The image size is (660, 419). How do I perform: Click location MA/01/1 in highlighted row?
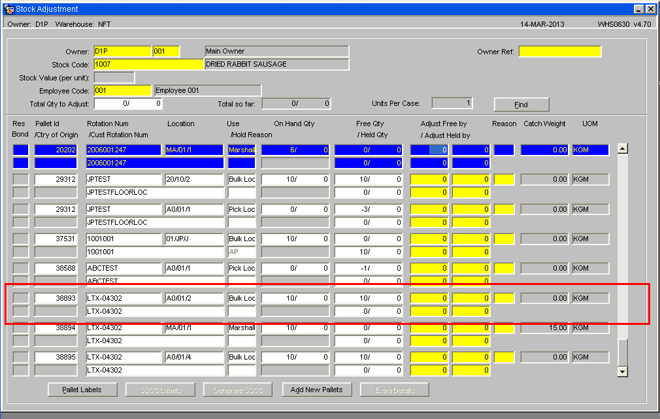coord(194,150)
